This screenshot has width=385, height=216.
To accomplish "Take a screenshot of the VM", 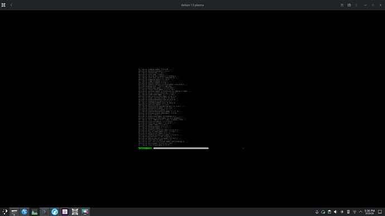I will 349,5.
